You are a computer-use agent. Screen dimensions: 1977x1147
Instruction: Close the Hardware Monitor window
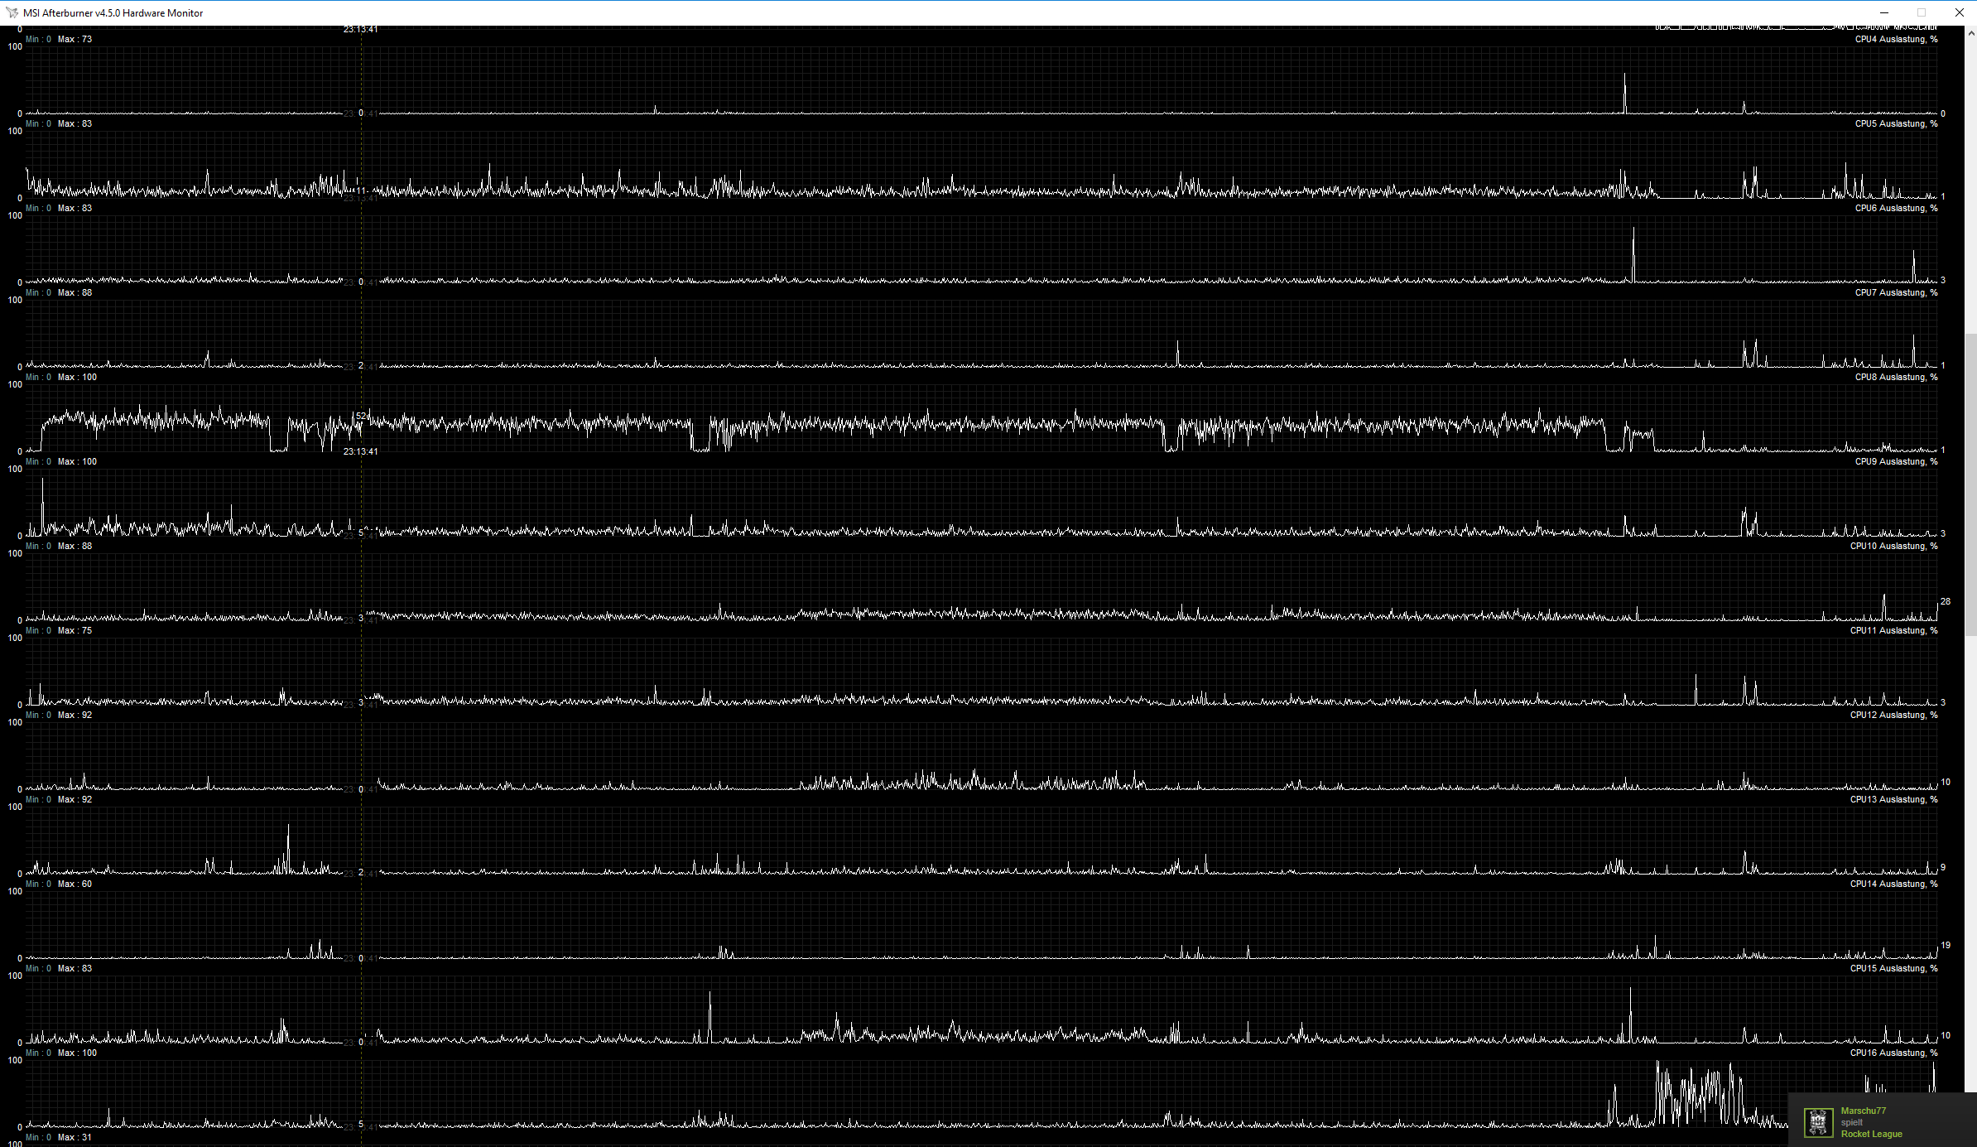[1959, 12]
